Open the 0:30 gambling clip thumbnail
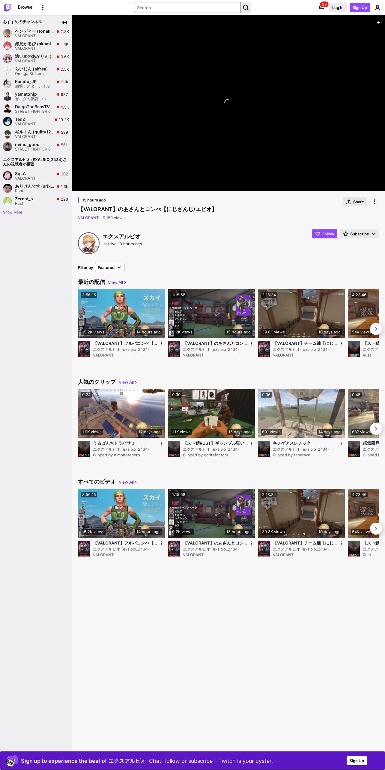This screenshot has width=385, height=770. [x=211, y=413]
